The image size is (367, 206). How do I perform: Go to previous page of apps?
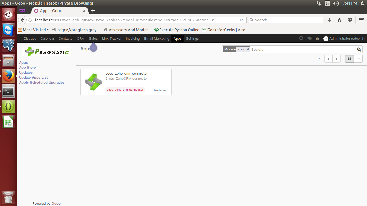pos(328,59)
